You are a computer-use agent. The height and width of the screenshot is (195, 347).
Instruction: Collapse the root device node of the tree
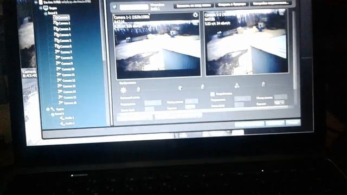click(x=36, y=2)
